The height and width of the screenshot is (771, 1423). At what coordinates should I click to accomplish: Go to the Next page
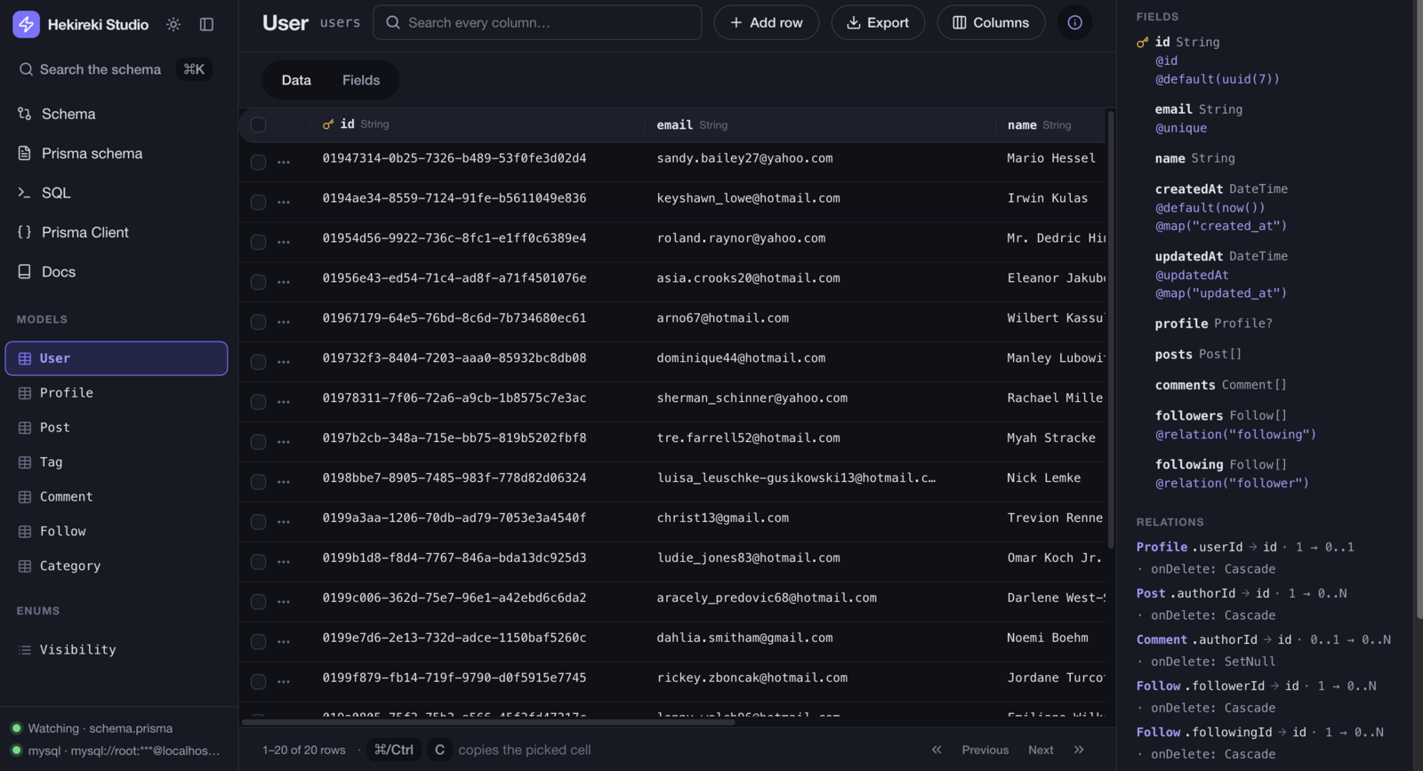click(1041, 750)
